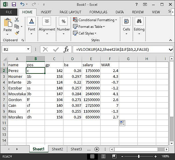Open the Font group button
The image size is (175, 160).
[32, 26]
